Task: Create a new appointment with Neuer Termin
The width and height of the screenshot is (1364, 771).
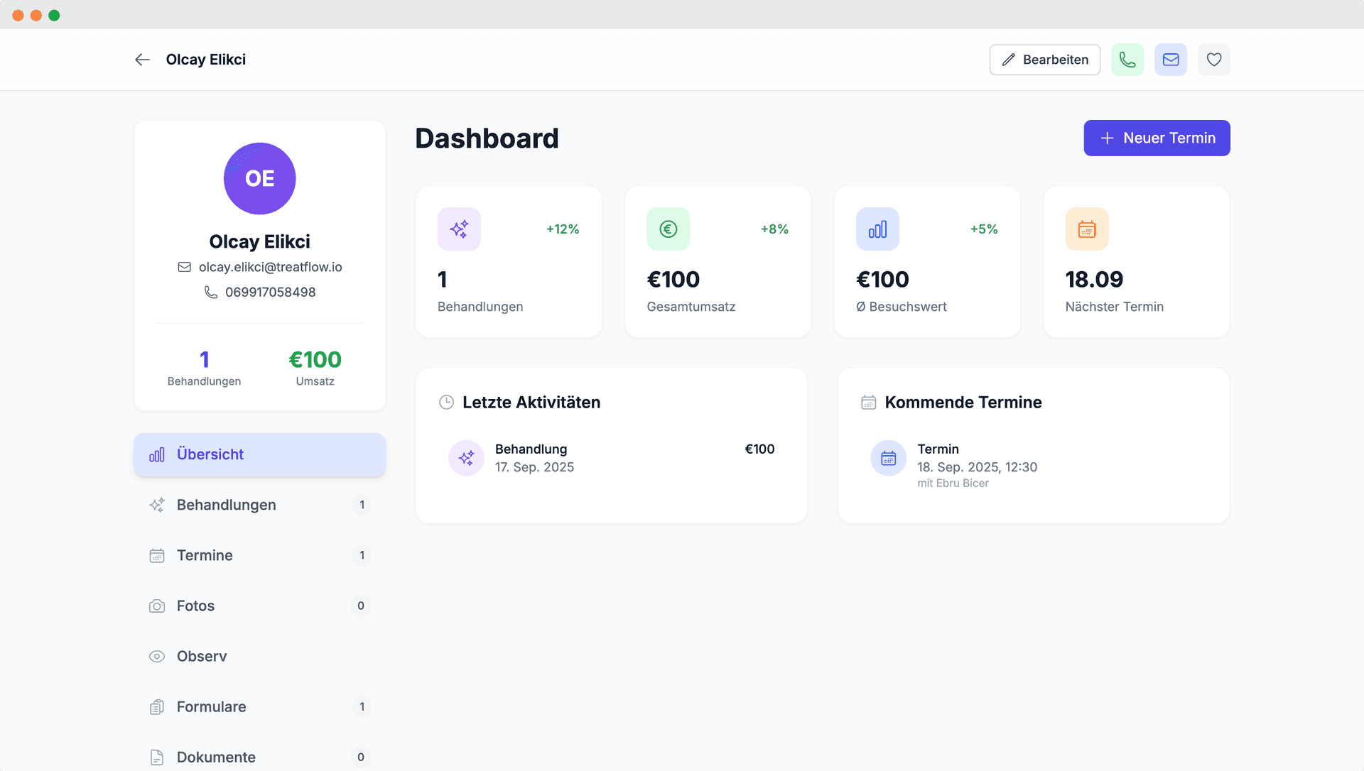Action: (x=1157, y=138)
